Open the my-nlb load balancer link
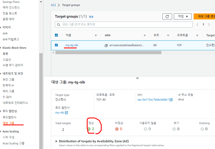215x149 pixels. (60, 112)
